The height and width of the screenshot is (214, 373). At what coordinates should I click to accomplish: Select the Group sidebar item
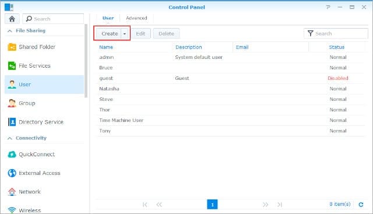pos(44,103)
